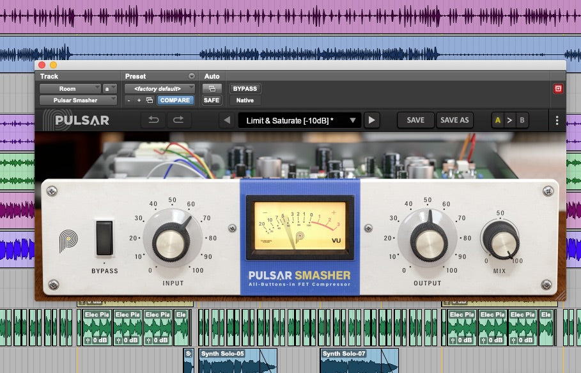
Task: Select the B state slot
Action: pyautogui.click(x=522, y=120)
